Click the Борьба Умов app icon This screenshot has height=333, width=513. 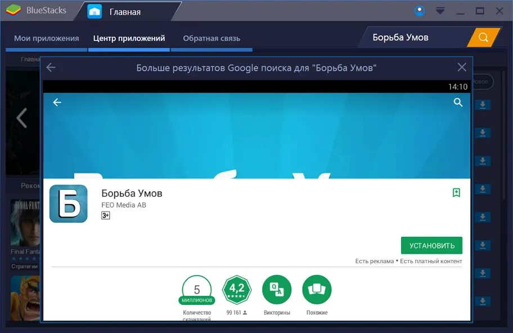click(x=69, y=204)
